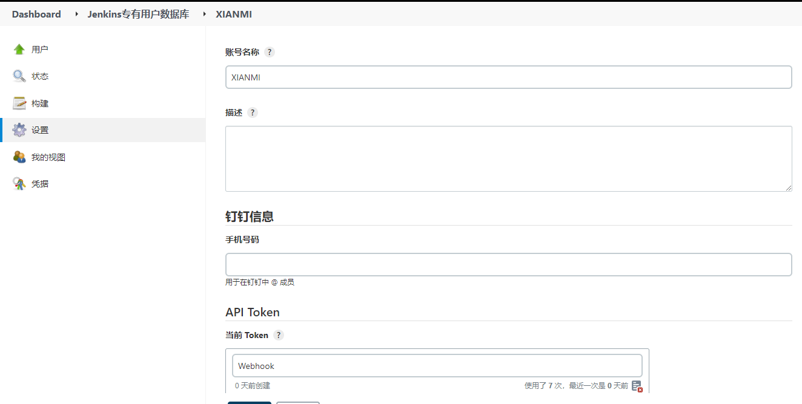Expand the breadcrumb arrow after Jenkins专有用户数据库
Viewport: 802px width, 404px height.
point(205,13)
